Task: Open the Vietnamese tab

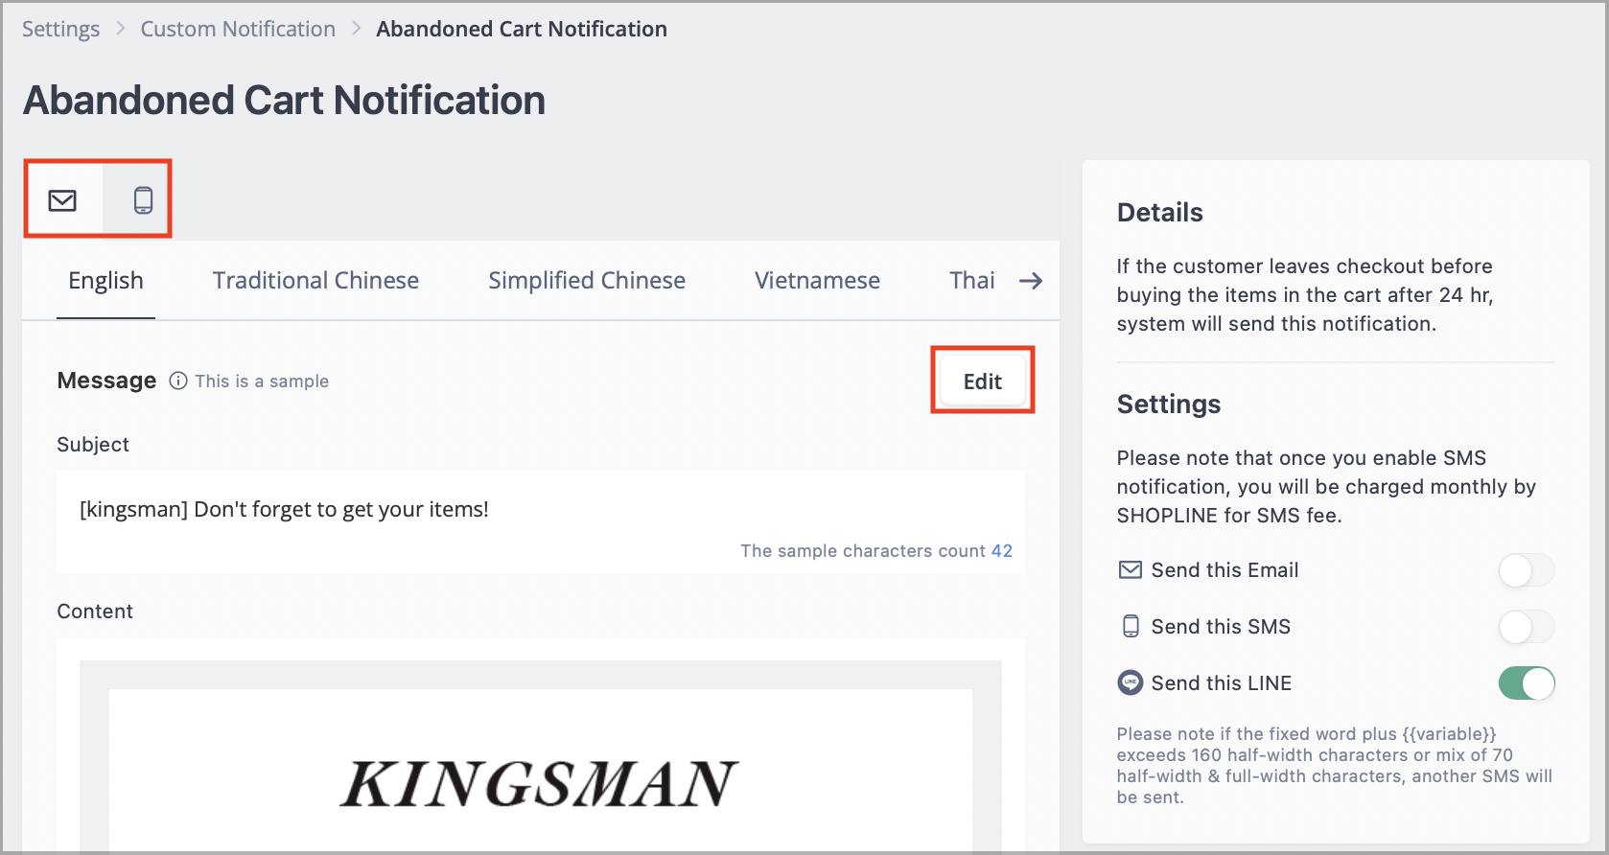Action: coord(817,281)
